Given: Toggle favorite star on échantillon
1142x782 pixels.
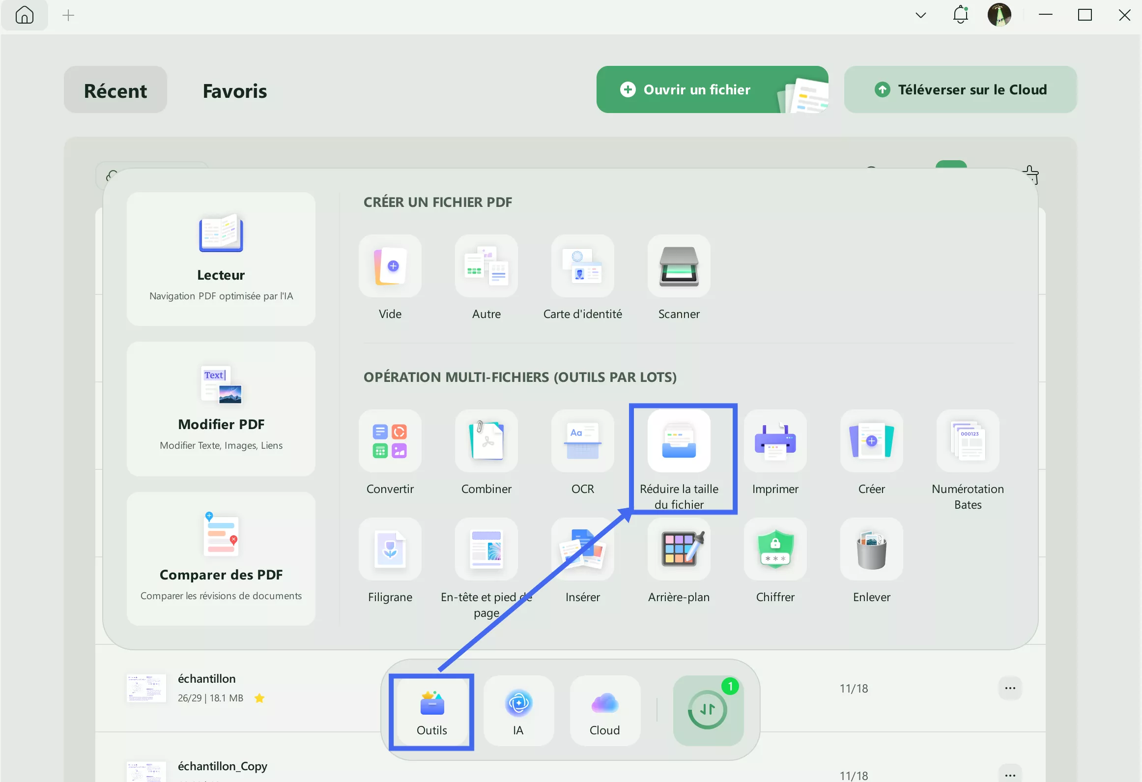Looking at the screenshot, I should 259,698.
